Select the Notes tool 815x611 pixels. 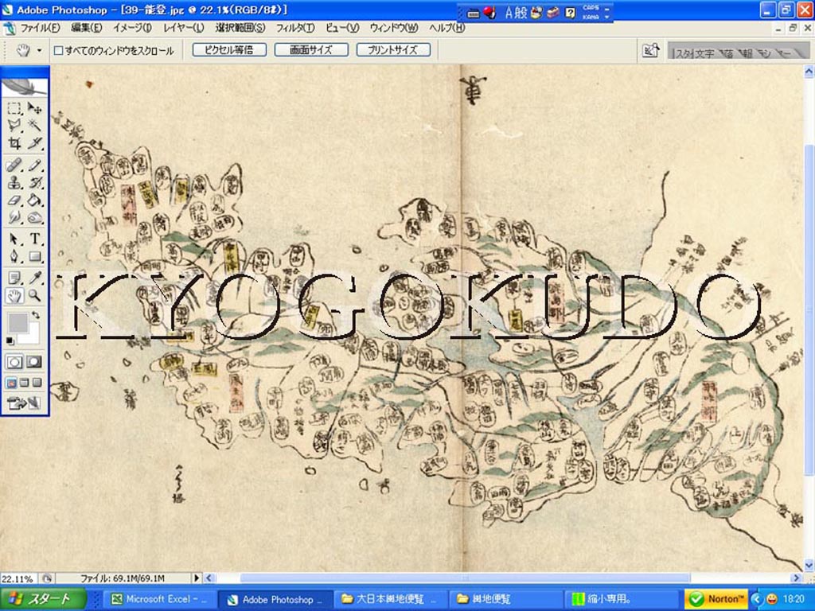pyautogui.click(x=15, y=278)
